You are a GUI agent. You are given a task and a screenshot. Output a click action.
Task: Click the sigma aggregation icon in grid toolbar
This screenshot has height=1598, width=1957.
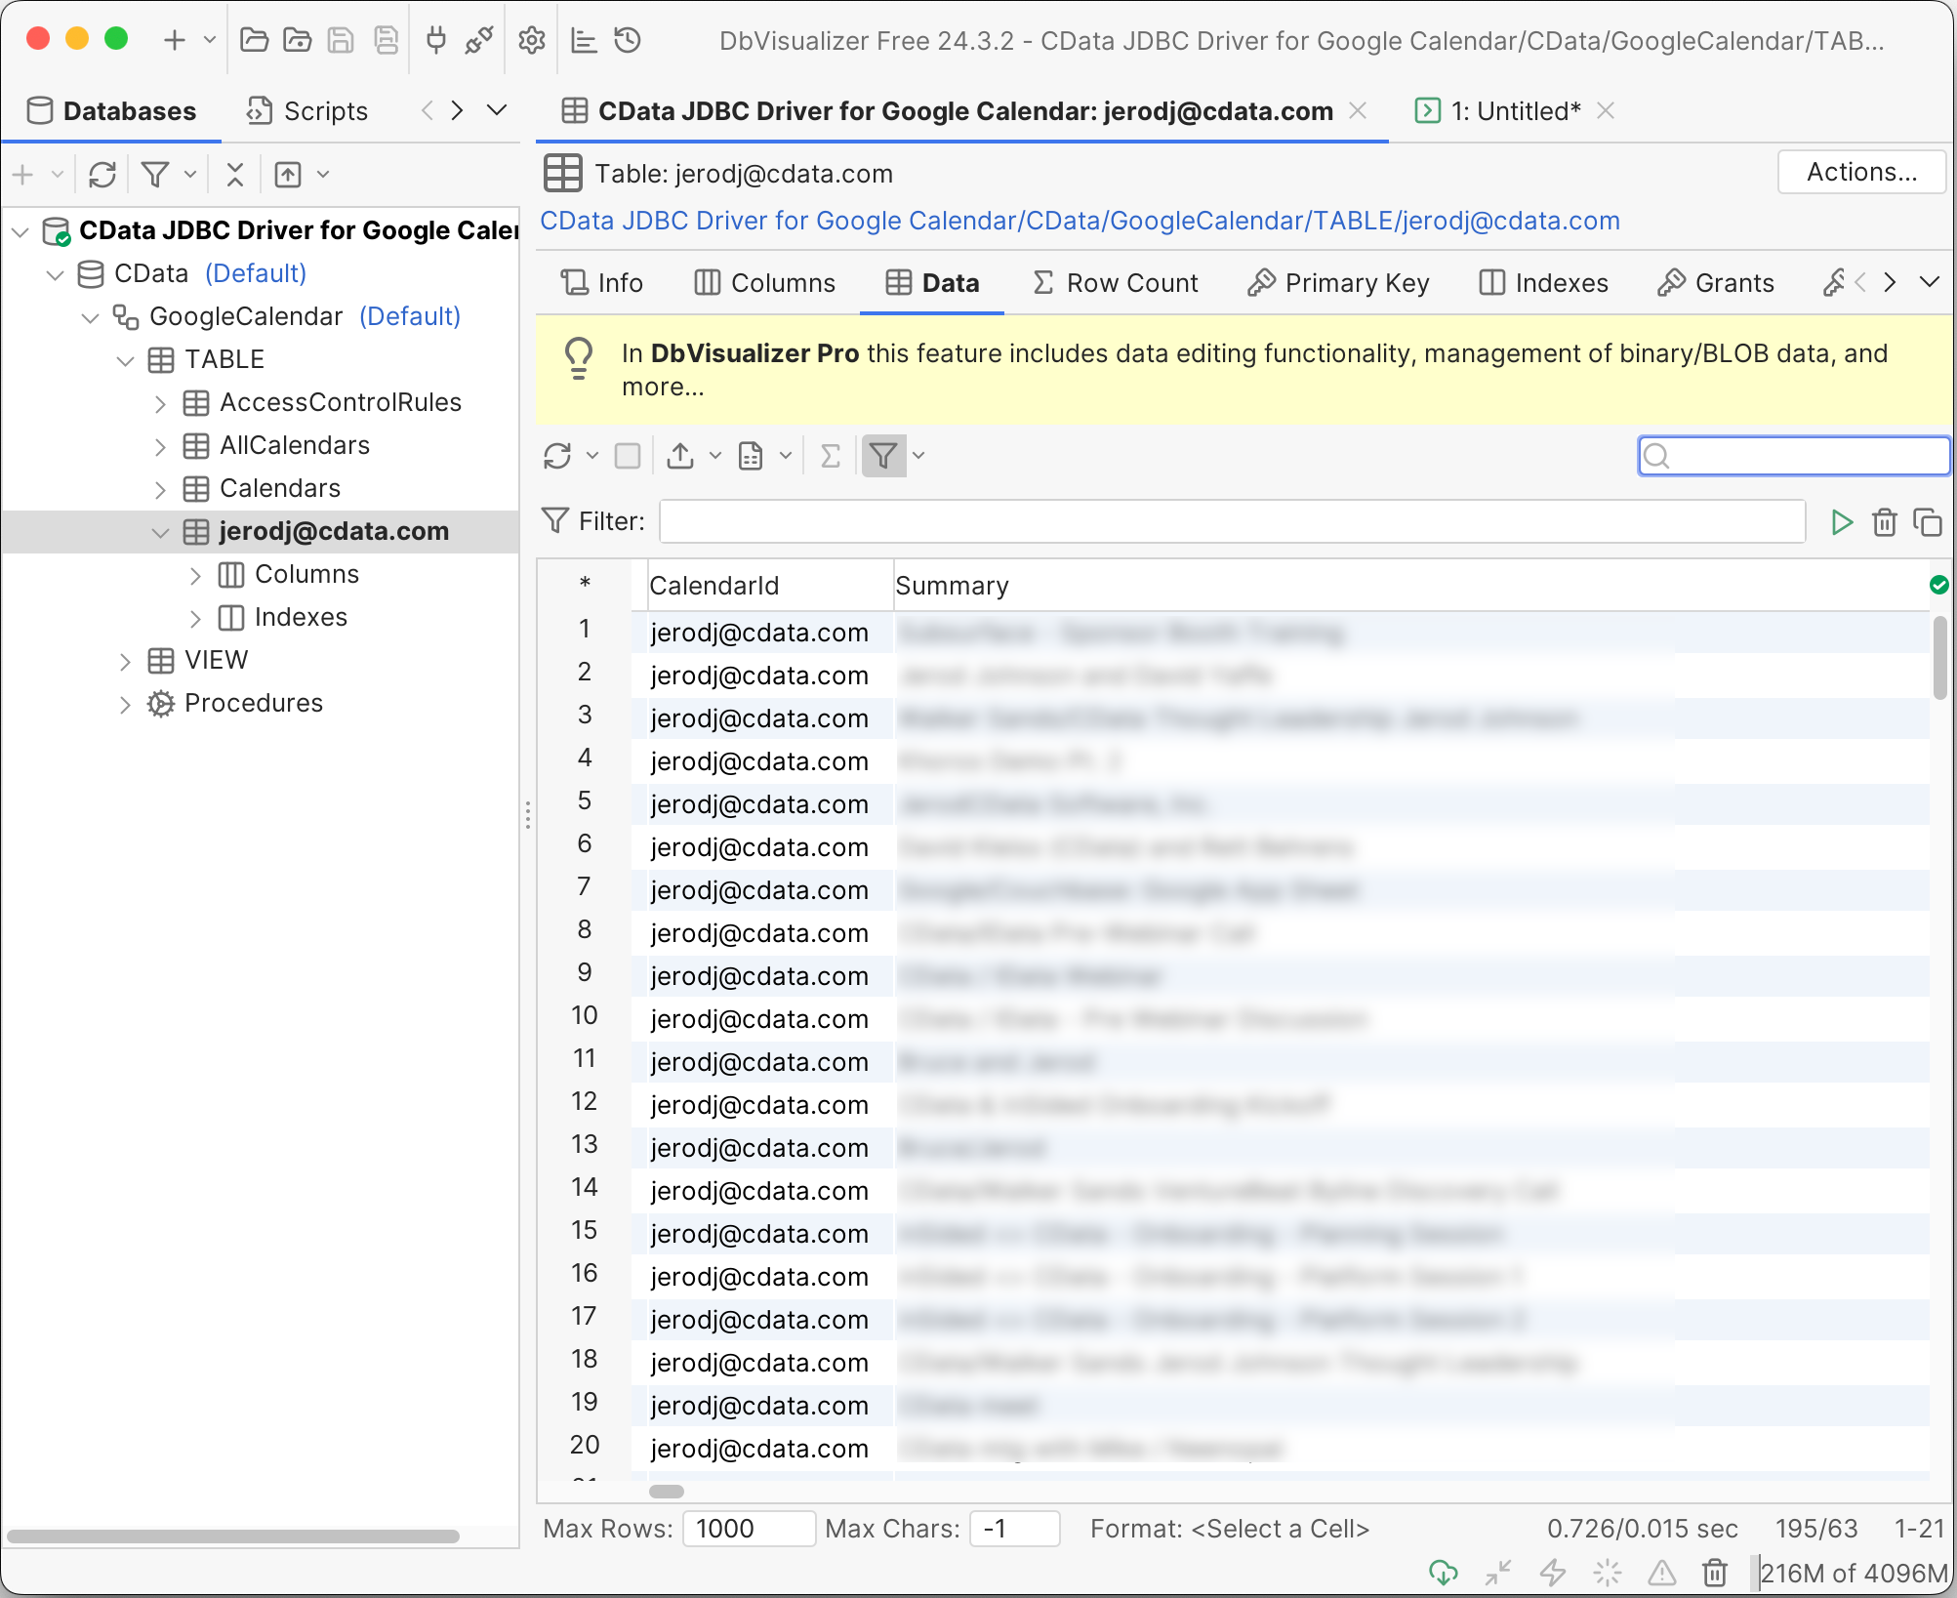click(x=830, y=456)
